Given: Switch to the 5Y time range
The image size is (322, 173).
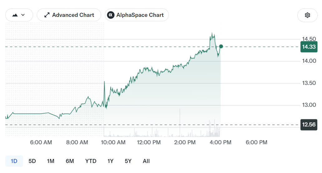Looking at the screenshot, I should click(x=128, y=161).
